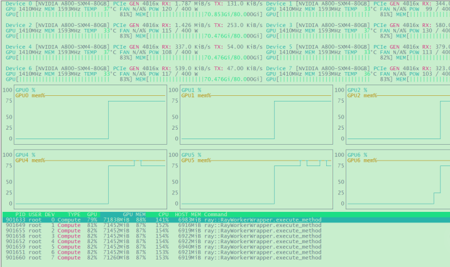
Task: Select the process row with PID 901633
Action: [226, 220]
